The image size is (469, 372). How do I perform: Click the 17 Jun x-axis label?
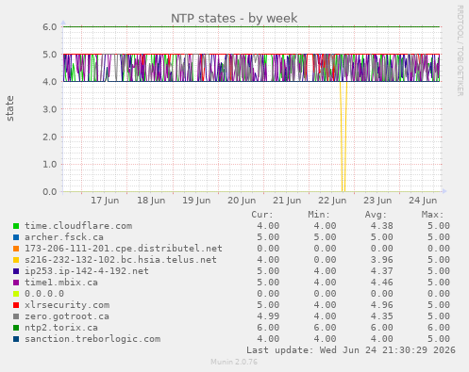click(105, 201)
